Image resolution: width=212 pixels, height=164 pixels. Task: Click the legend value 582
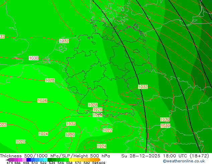coord(87,163)
